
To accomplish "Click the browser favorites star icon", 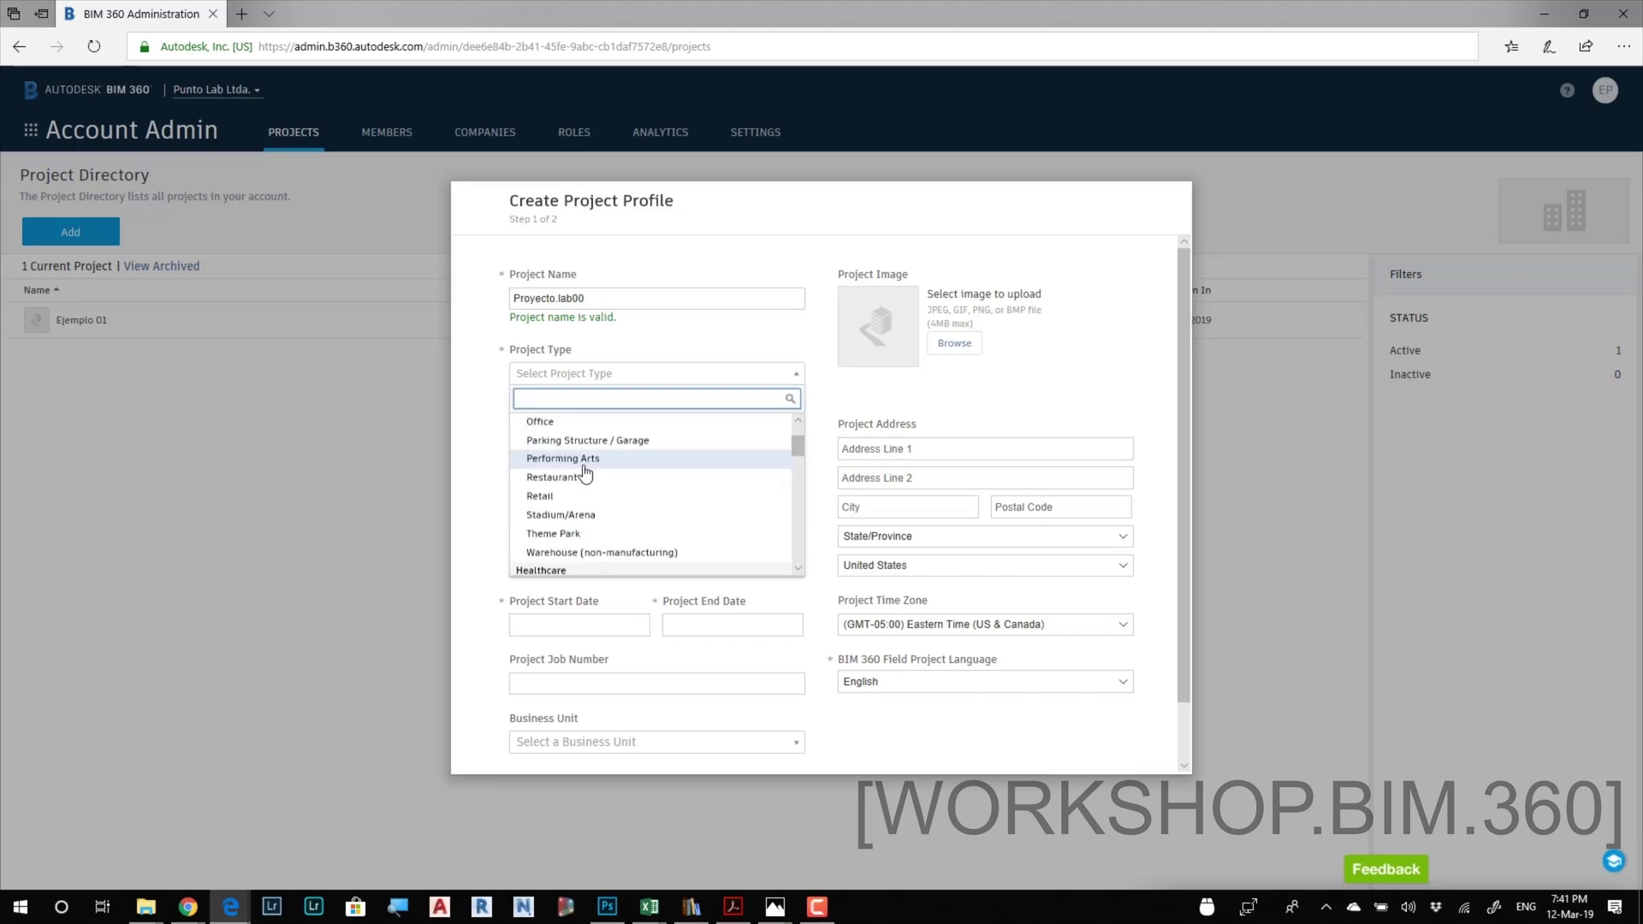I will [x=1512, y=47].
